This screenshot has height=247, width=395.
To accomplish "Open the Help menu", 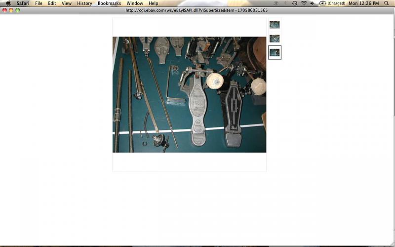I will tap(154, 3).
